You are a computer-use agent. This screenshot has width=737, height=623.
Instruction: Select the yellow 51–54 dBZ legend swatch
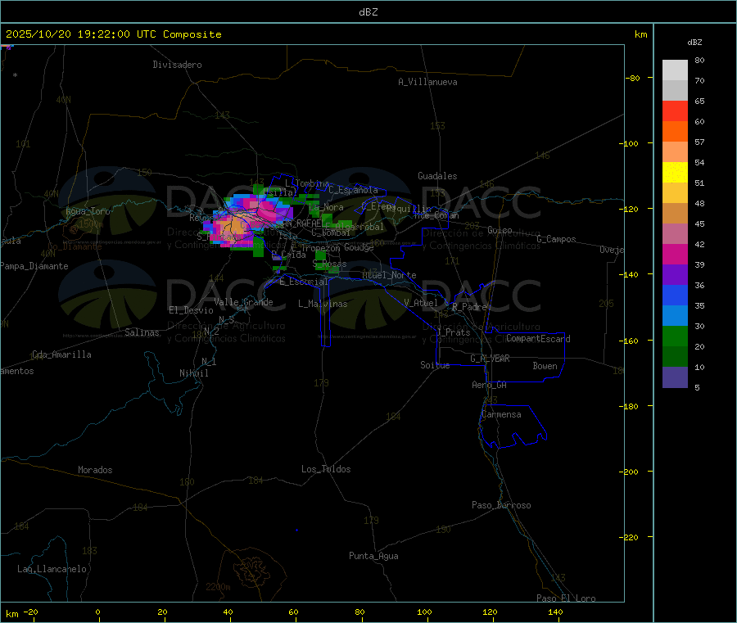pos(675,173)
